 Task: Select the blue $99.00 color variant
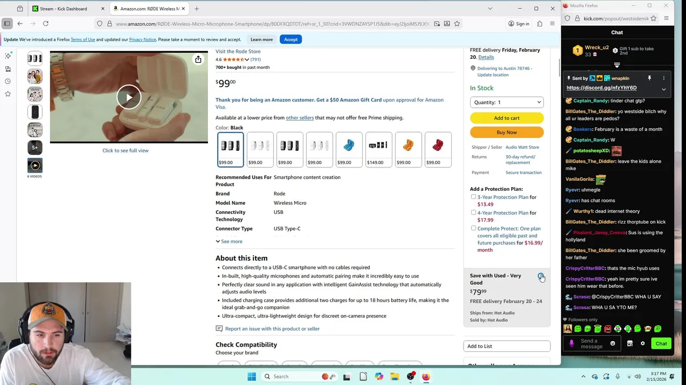pos(349,150)
